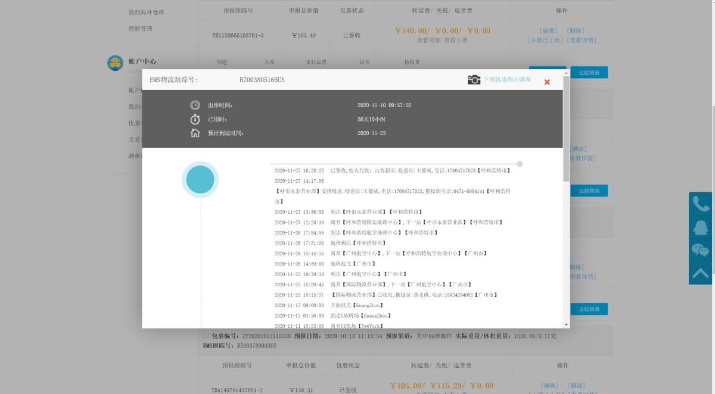The width and height of the screenshot is (715, 394).
Task: Select 账户中心 in the left sidebar
Action: tap(142, 61)
